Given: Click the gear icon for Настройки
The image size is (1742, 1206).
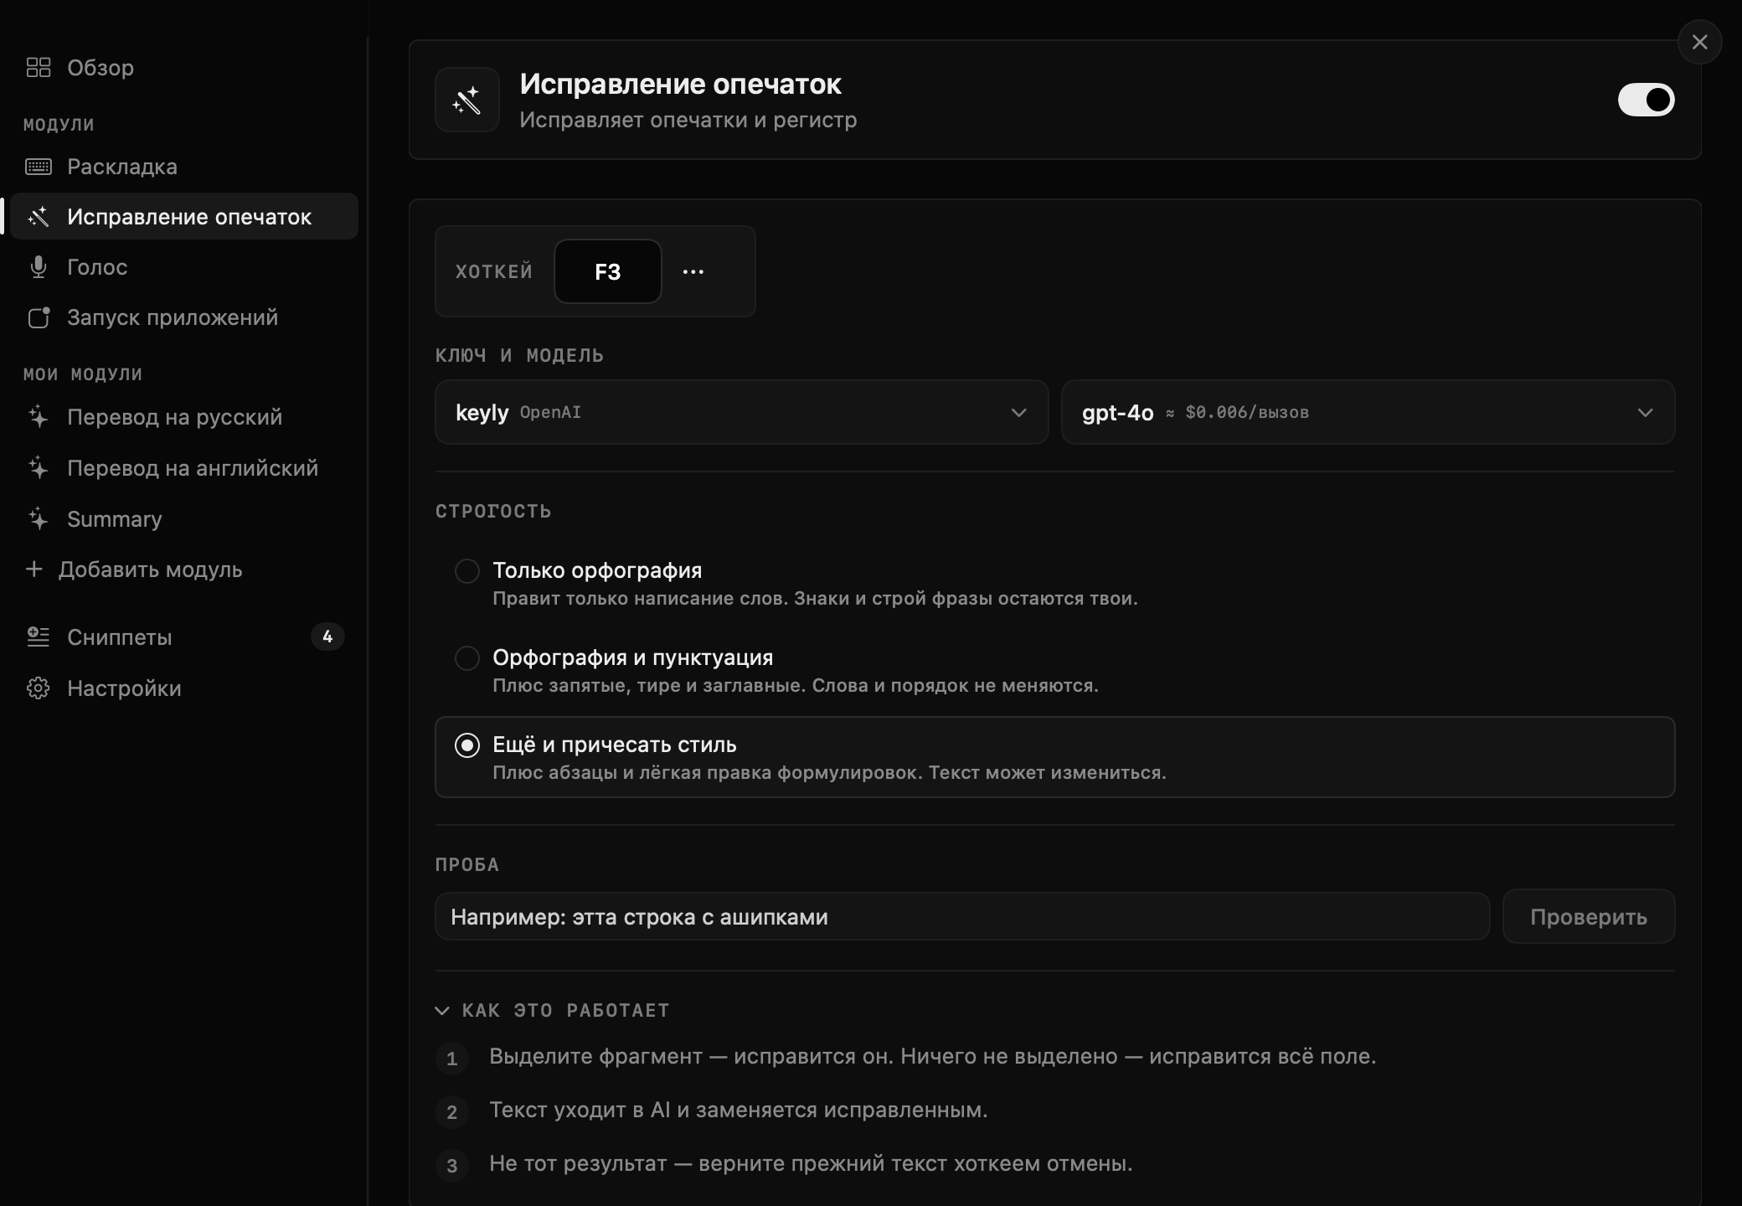Looking at the screenshot, I should click(x=39, y=688).
